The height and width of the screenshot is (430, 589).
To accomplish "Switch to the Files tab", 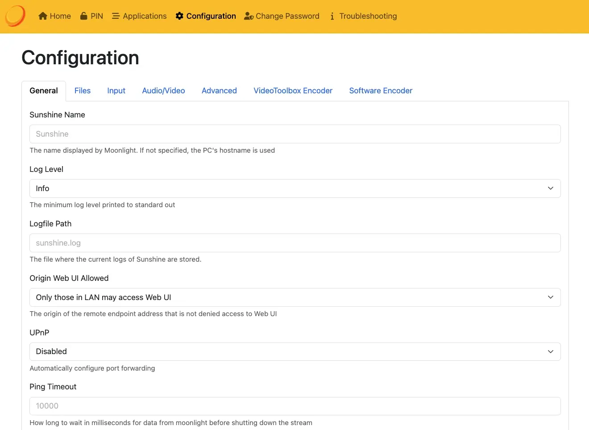I will (x=83, y=91).
